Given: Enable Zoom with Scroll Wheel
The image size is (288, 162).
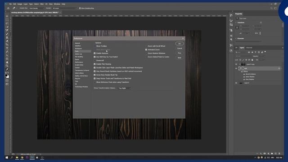Looking at the screenshot, I should (x=146, y=46).
